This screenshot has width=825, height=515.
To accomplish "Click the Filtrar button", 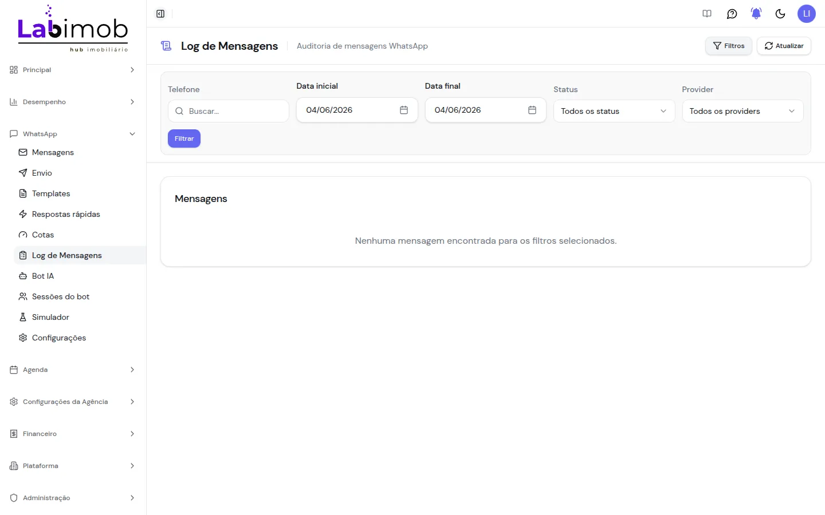I will [184, 138].
